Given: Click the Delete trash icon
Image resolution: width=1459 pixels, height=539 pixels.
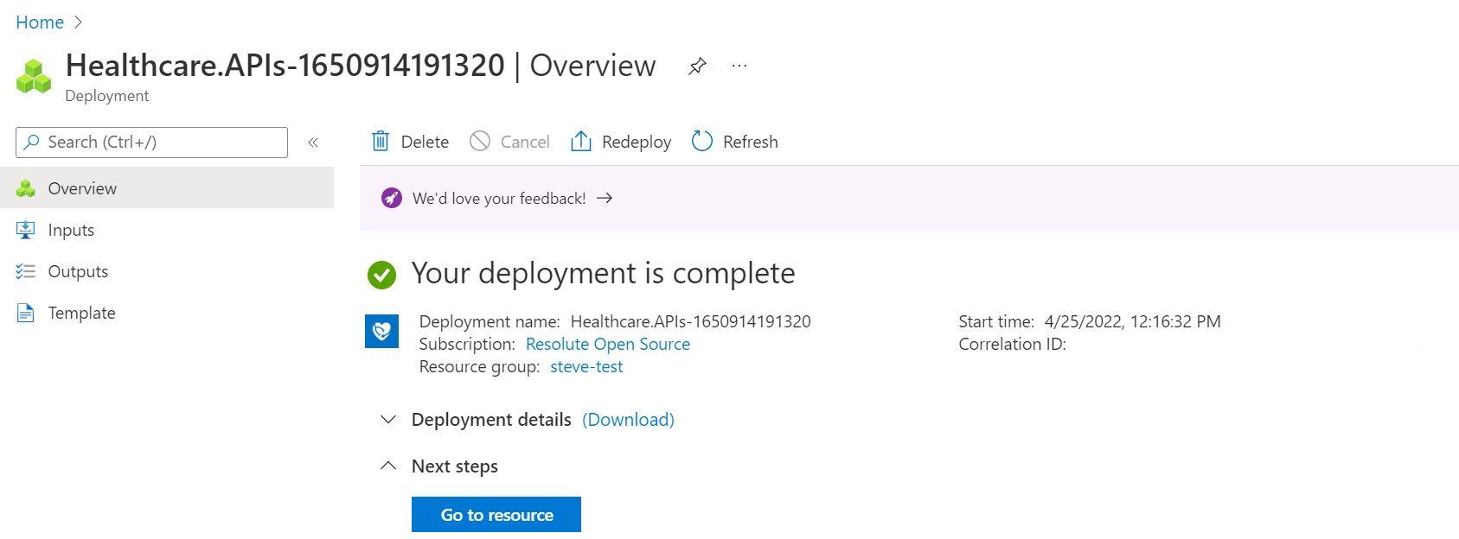Looking at the screenshot, I should [x=381, y=142].
